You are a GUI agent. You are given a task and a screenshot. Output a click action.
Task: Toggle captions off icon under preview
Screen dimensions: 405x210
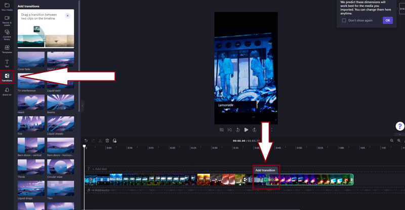(222, 130)
